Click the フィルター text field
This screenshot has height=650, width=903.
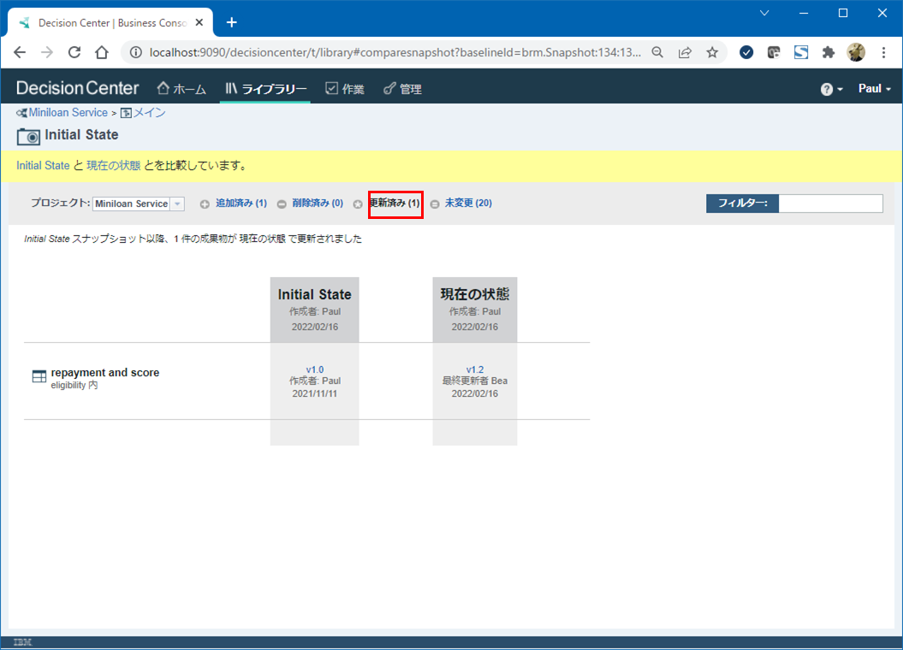pos(830,204)
